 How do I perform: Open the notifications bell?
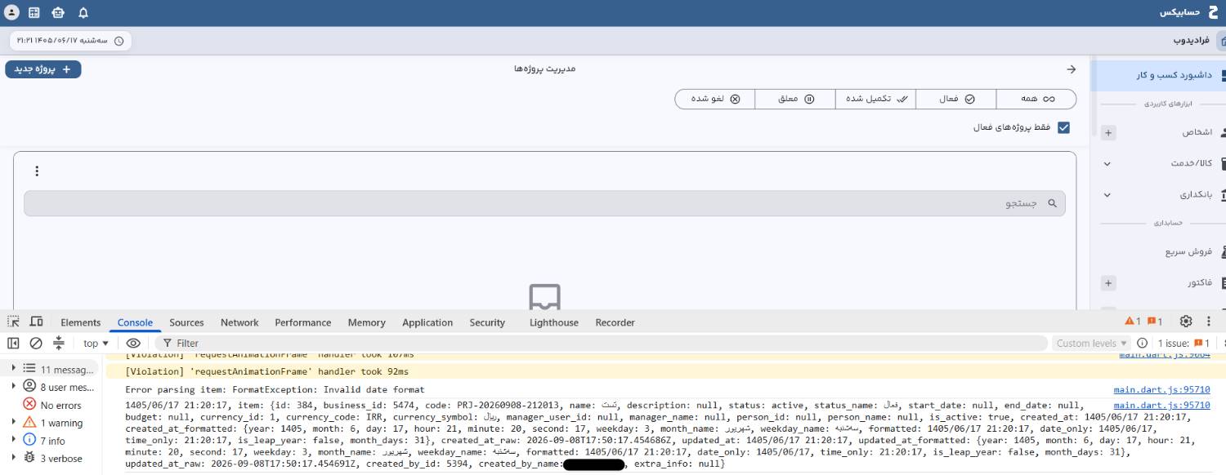(x=83, y=13)
